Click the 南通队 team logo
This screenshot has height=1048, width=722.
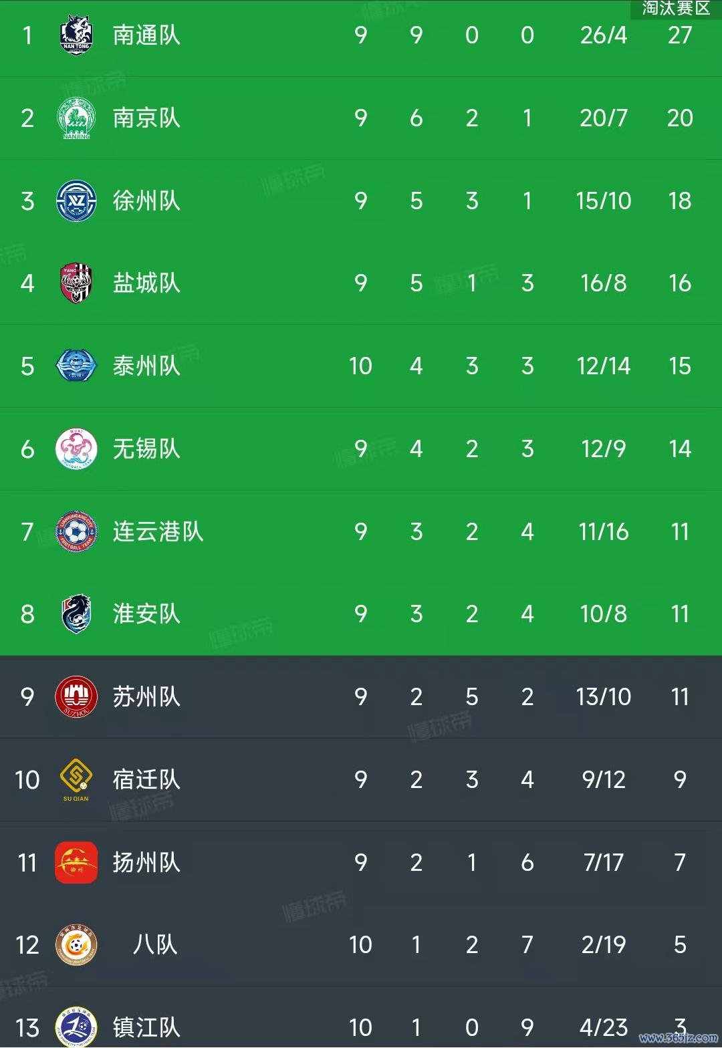point(76,35)
